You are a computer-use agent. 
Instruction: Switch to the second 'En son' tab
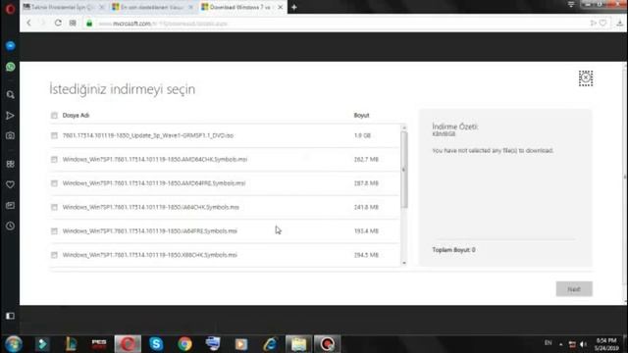[x=152, y=7]
